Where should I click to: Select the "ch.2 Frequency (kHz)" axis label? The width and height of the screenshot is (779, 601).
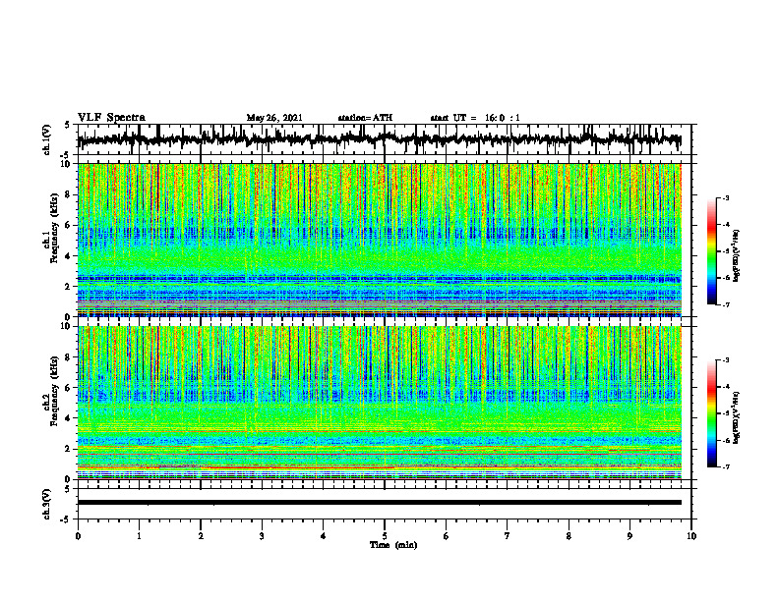click(51, 392)
